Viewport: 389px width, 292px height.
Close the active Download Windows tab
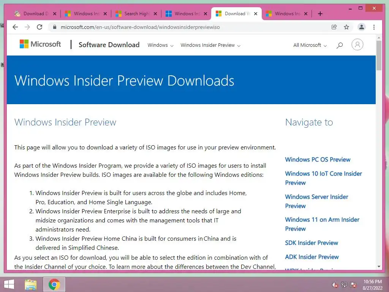tap(256, 14)
